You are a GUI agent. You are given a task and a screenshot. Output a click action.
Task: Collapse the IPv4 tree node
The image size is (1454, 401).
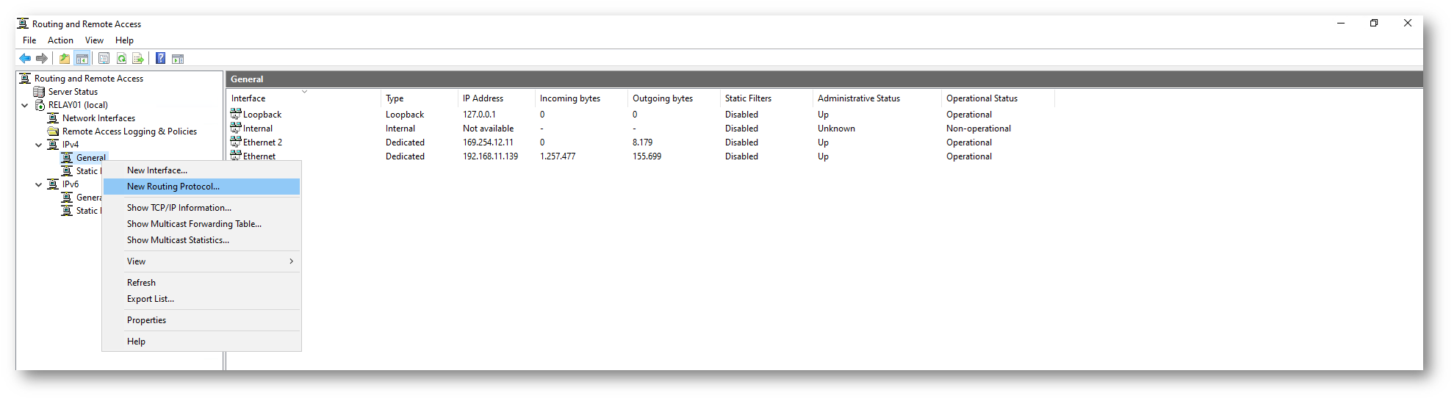39,145
